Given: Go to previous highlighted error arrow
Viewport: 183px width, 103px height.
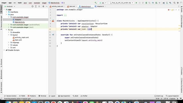Looking at the screenshot, I should (x=176, y=10).
